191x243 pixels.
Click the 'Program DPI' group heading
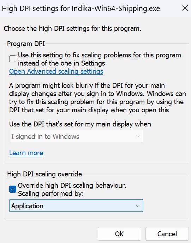pos(26,44)
